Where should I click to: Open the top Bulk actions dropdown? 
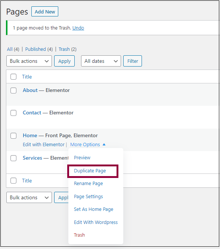(x=29, y=61)
